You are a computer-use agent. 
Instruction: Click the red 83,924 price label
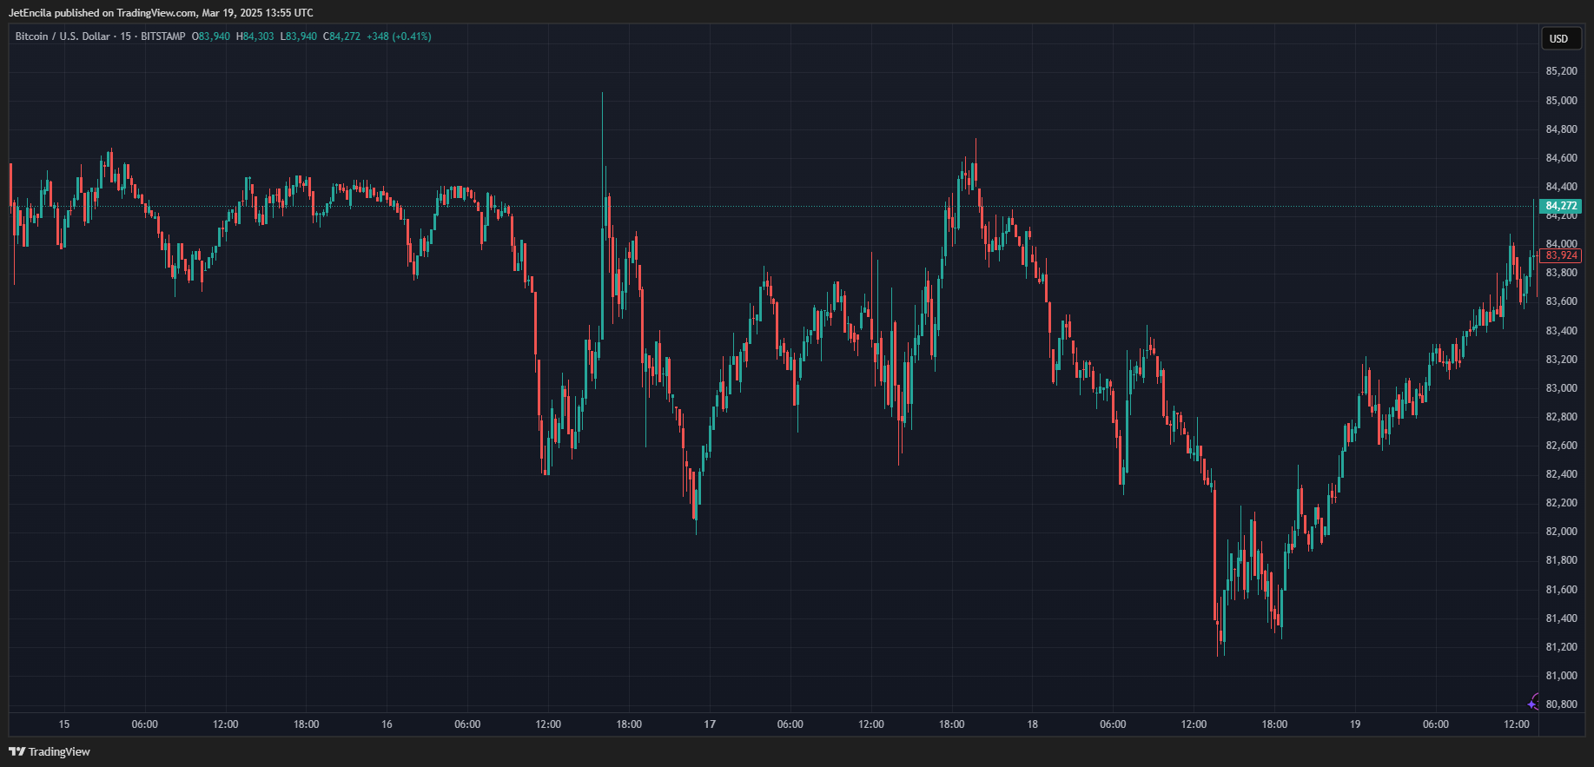[1561, 255]
